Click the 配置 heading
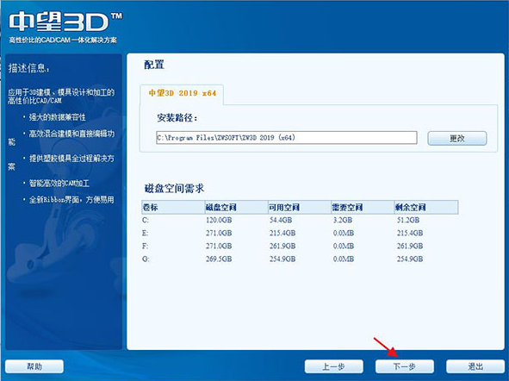 click(154, 65)
